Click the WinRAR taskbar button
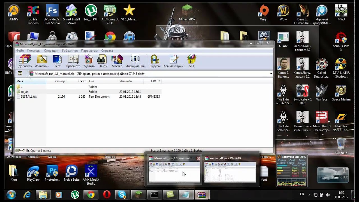 click(202, 194)
